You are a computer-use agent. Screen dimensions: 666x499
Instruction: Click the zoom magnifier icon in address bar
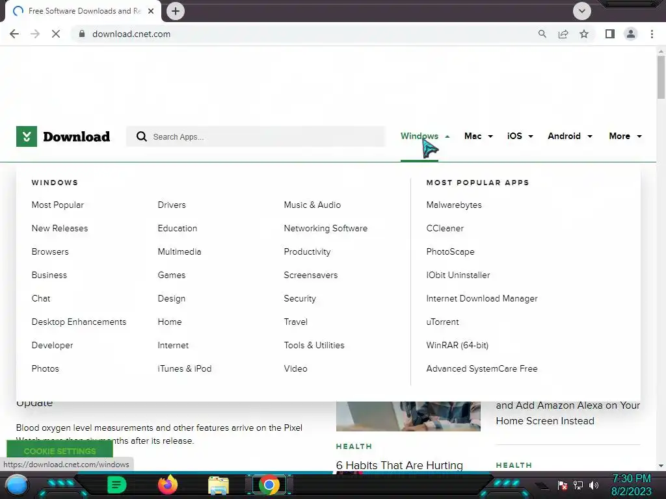pyautogui.click(x=542, y=34)
